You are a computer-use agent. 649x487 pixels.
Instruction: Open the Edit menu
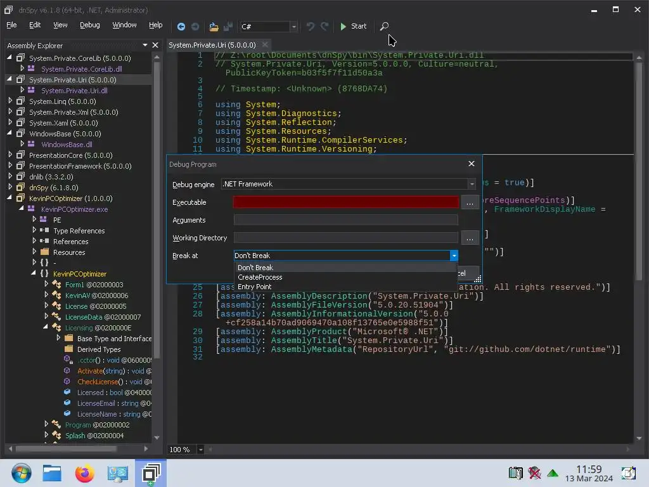click(x=35, y=25)
